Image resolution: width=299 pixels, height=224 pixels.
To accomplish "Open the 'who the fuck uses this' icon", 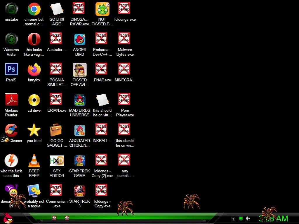I will [x=11, y=160].
